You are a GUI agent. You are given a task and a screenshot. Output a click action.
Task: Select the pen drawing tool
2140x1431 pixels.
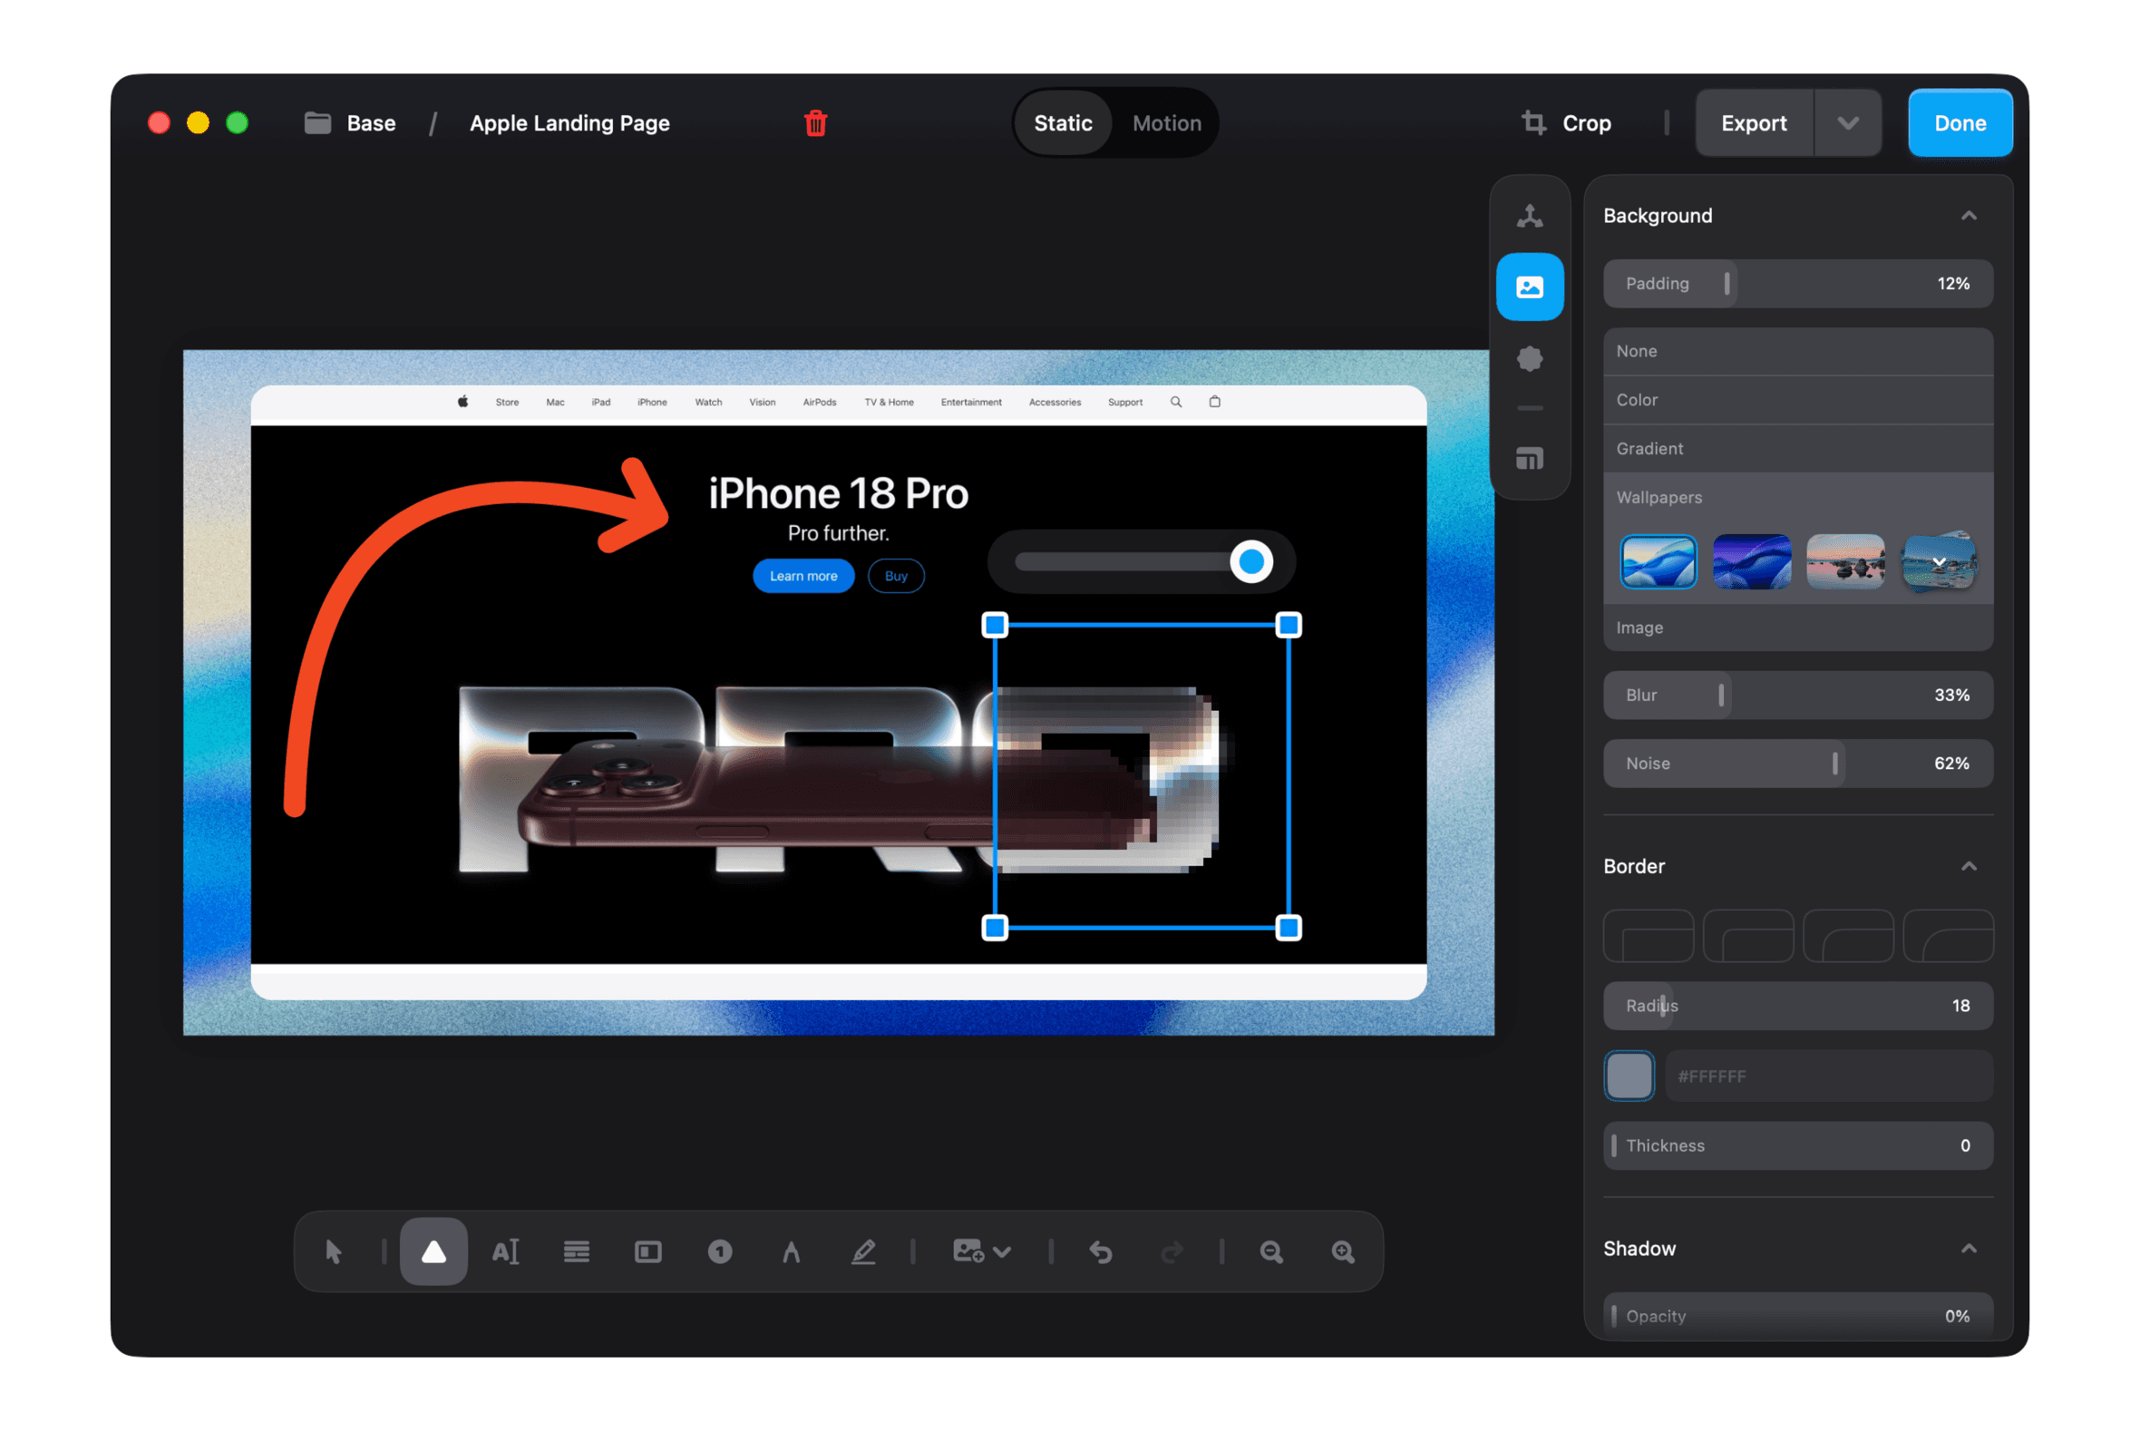pyautogui.click(x=792, y=1251)
